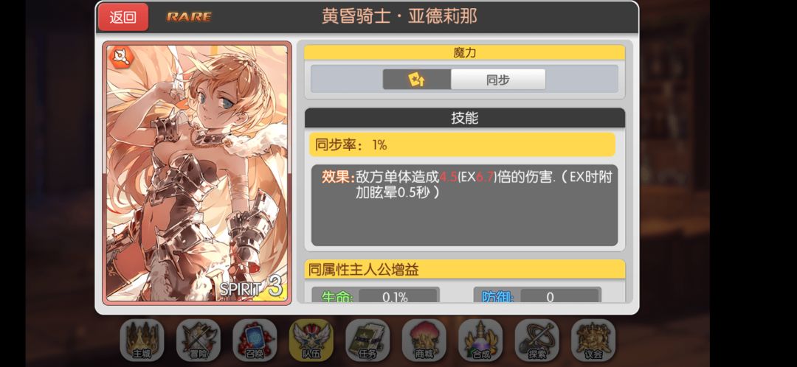Open the 主城 main city icon
This screenshot has width=797, height=367.
point(142,340)
